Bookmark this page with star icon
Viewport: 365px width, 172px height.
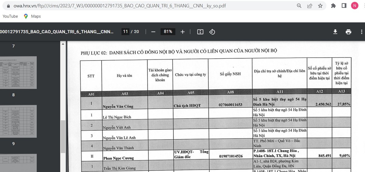tap(320, 6)
